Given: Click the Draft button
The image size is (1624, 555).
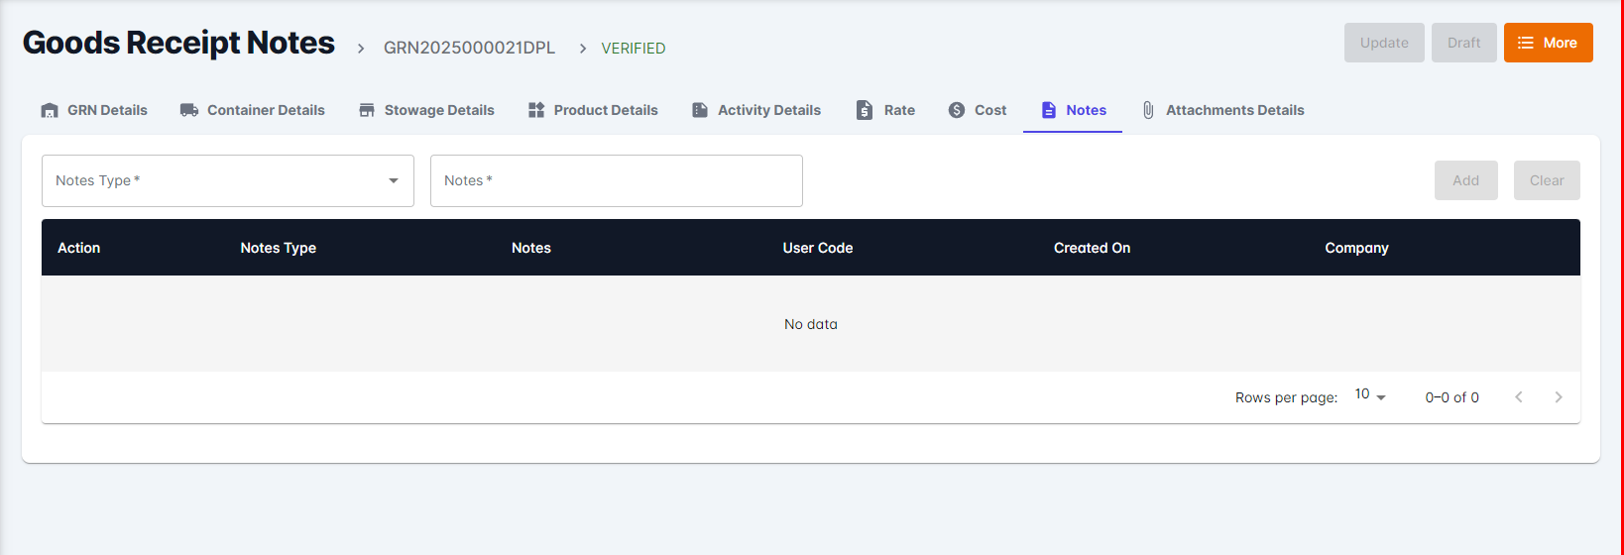Looking at the screenshot, I should [1463, 43].
